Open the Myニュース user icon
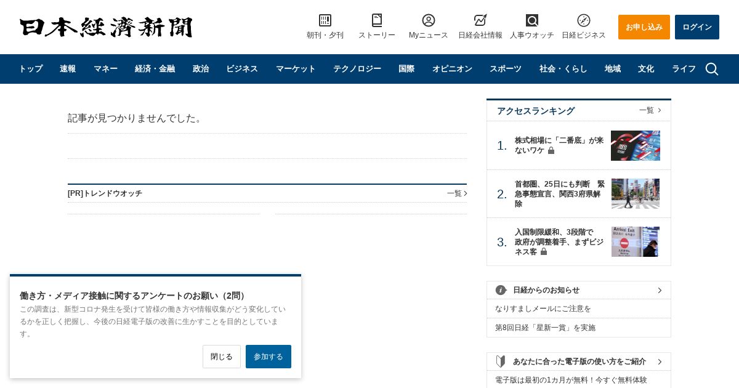The image size is (739, 388). click(429, 20)
